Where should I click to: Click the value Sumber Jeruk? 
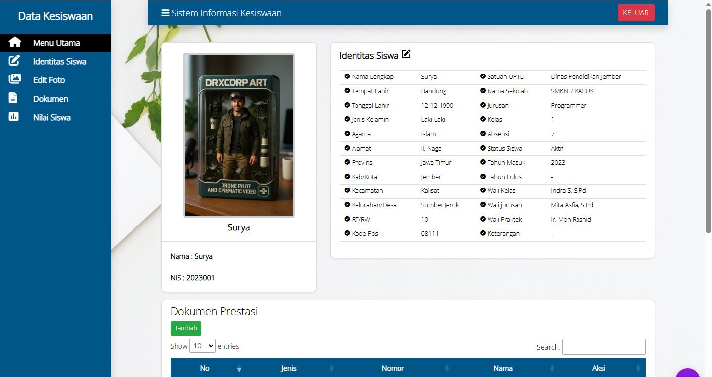(440, 205)
